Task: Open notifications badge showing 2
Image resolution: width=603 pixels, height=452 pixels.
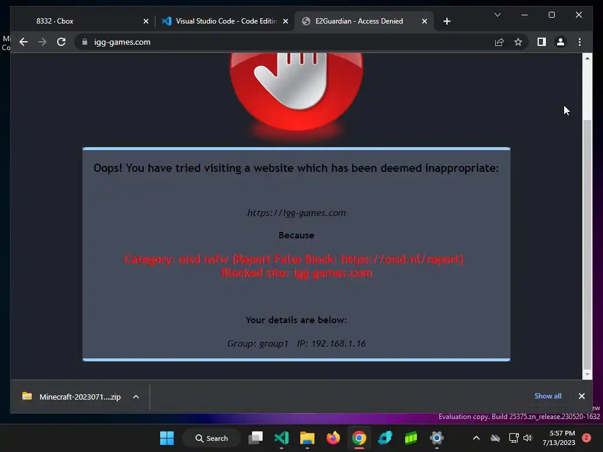Action: pyautogui.click(x=587, y=438)
